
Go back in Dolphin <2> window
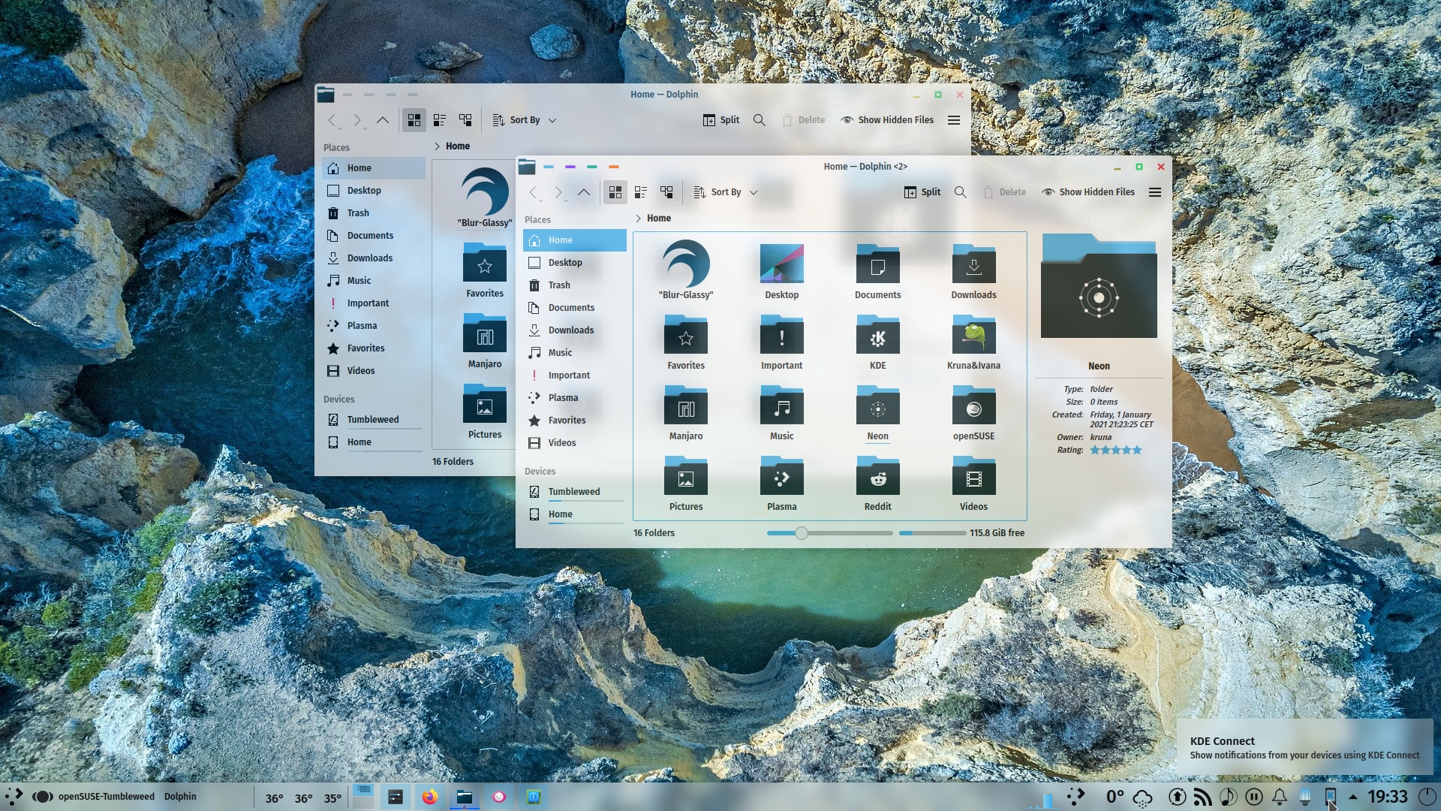pos(534,192)
